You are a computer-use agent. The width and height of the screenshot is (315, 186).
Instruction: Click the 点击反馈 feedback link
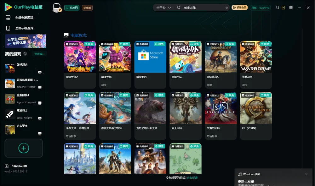(x=192, y=178)
